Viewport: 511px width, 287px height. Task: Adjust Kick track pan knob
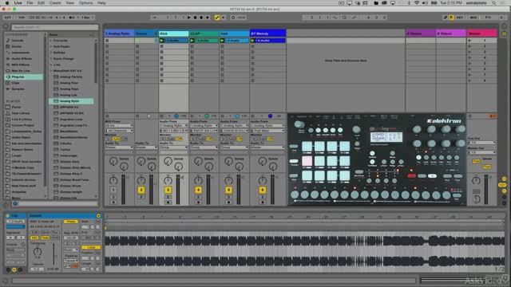[168, 180]
